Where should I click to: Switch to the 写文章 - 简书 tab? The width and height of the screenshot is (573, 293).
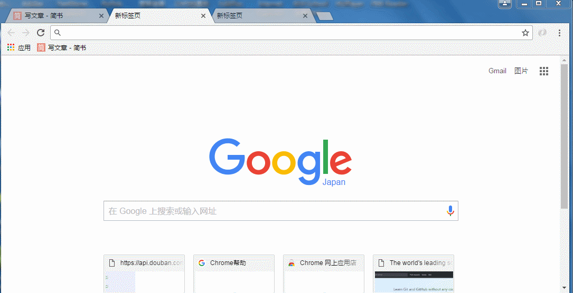tap(57, 16)
